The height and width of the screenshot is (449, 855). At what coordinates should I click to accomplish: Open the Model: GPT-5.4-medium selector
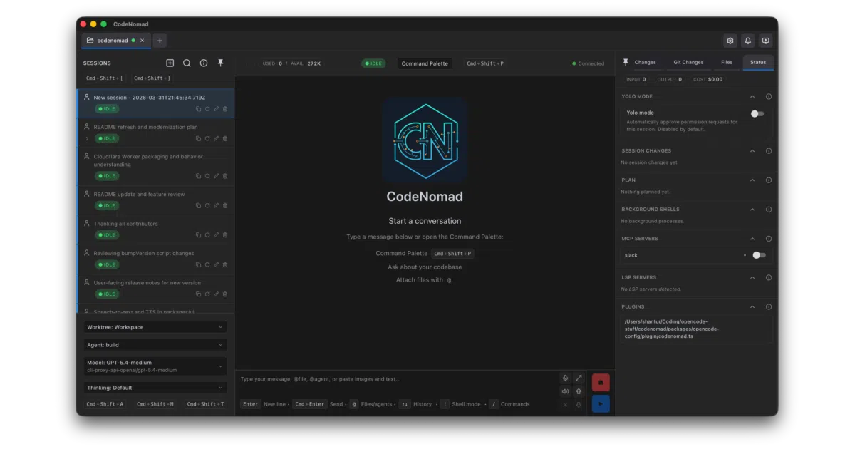pos(155,366)
